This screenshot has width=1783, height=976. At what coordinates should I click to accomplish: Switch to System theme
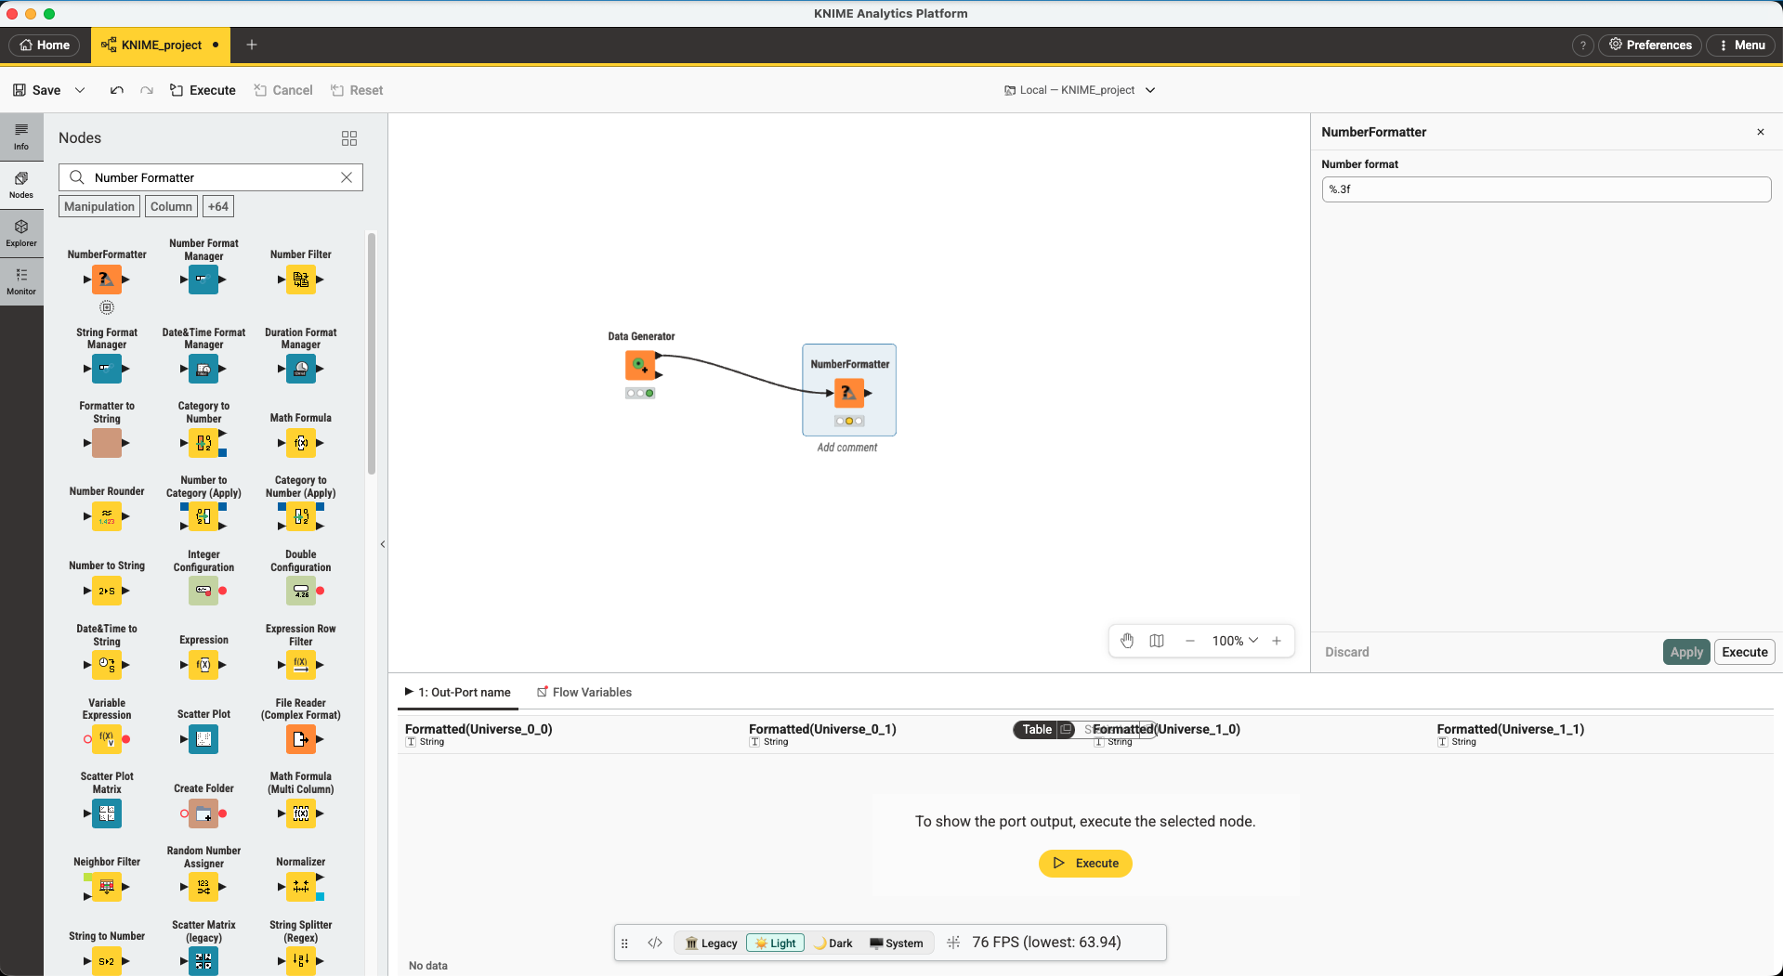(x=897, y=943)
